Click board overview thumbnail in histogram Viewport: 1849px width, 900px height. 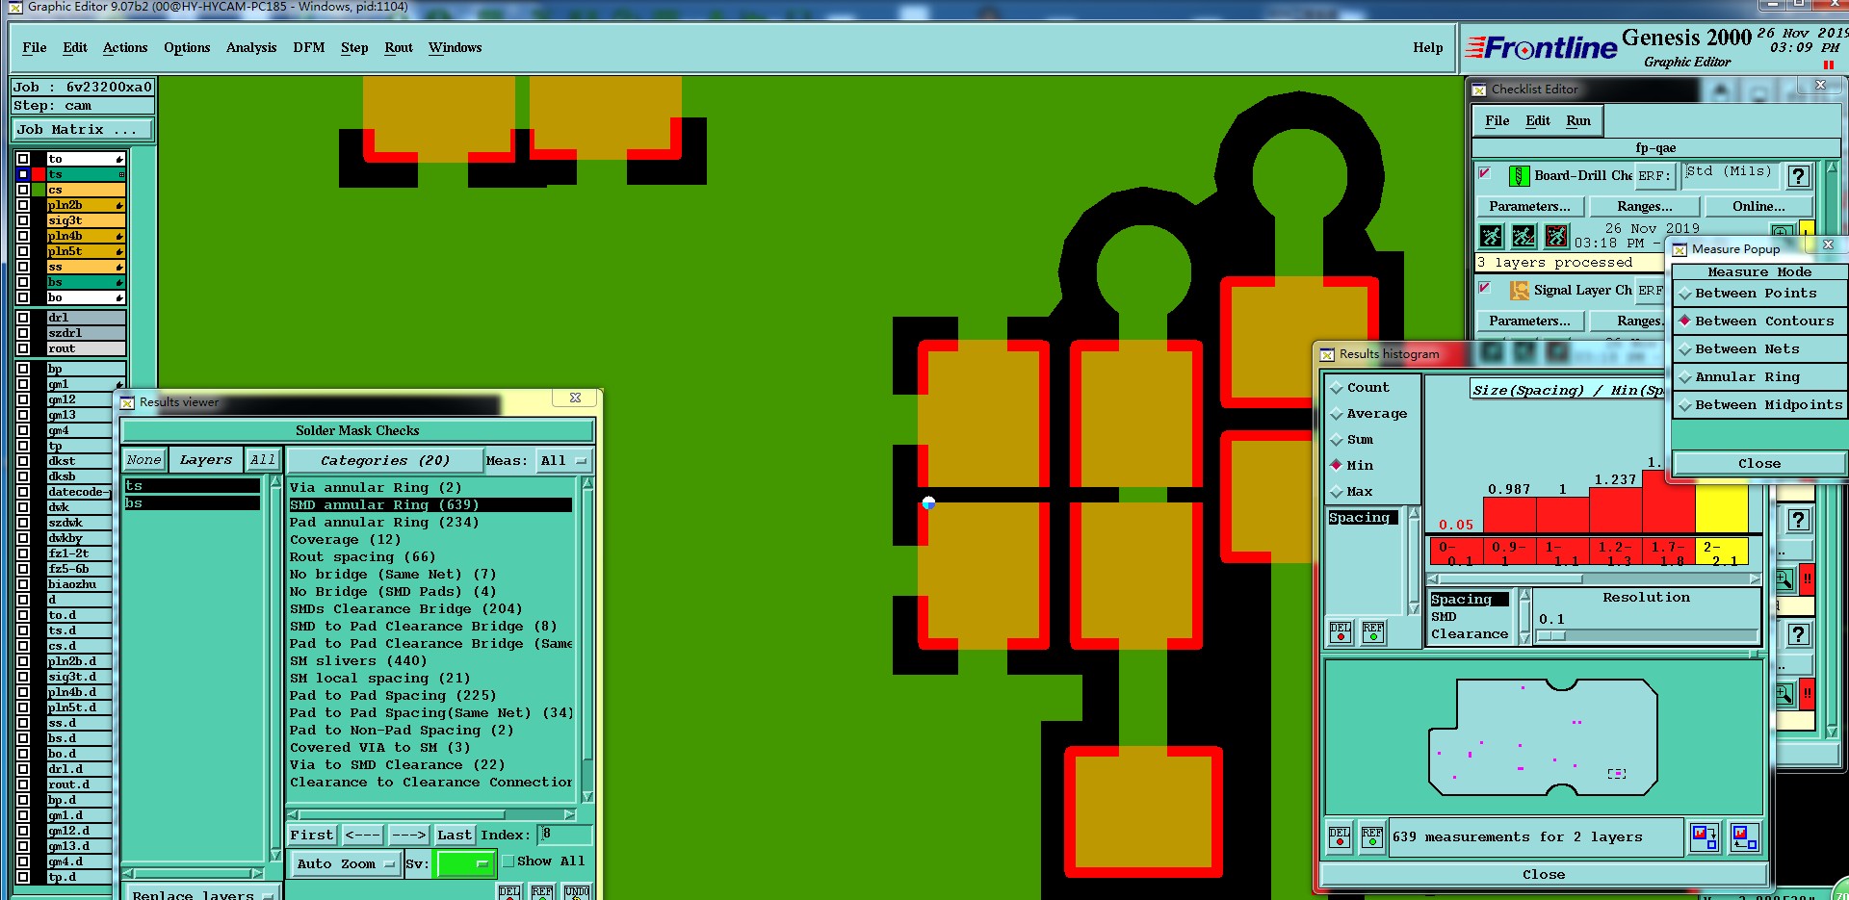(1543, 736)
